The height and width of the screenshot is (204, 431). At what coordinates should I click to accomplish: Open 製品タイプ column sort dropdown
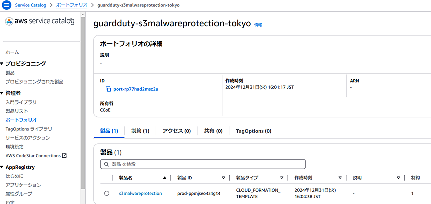pyautogui.click(x=282, y=178)
